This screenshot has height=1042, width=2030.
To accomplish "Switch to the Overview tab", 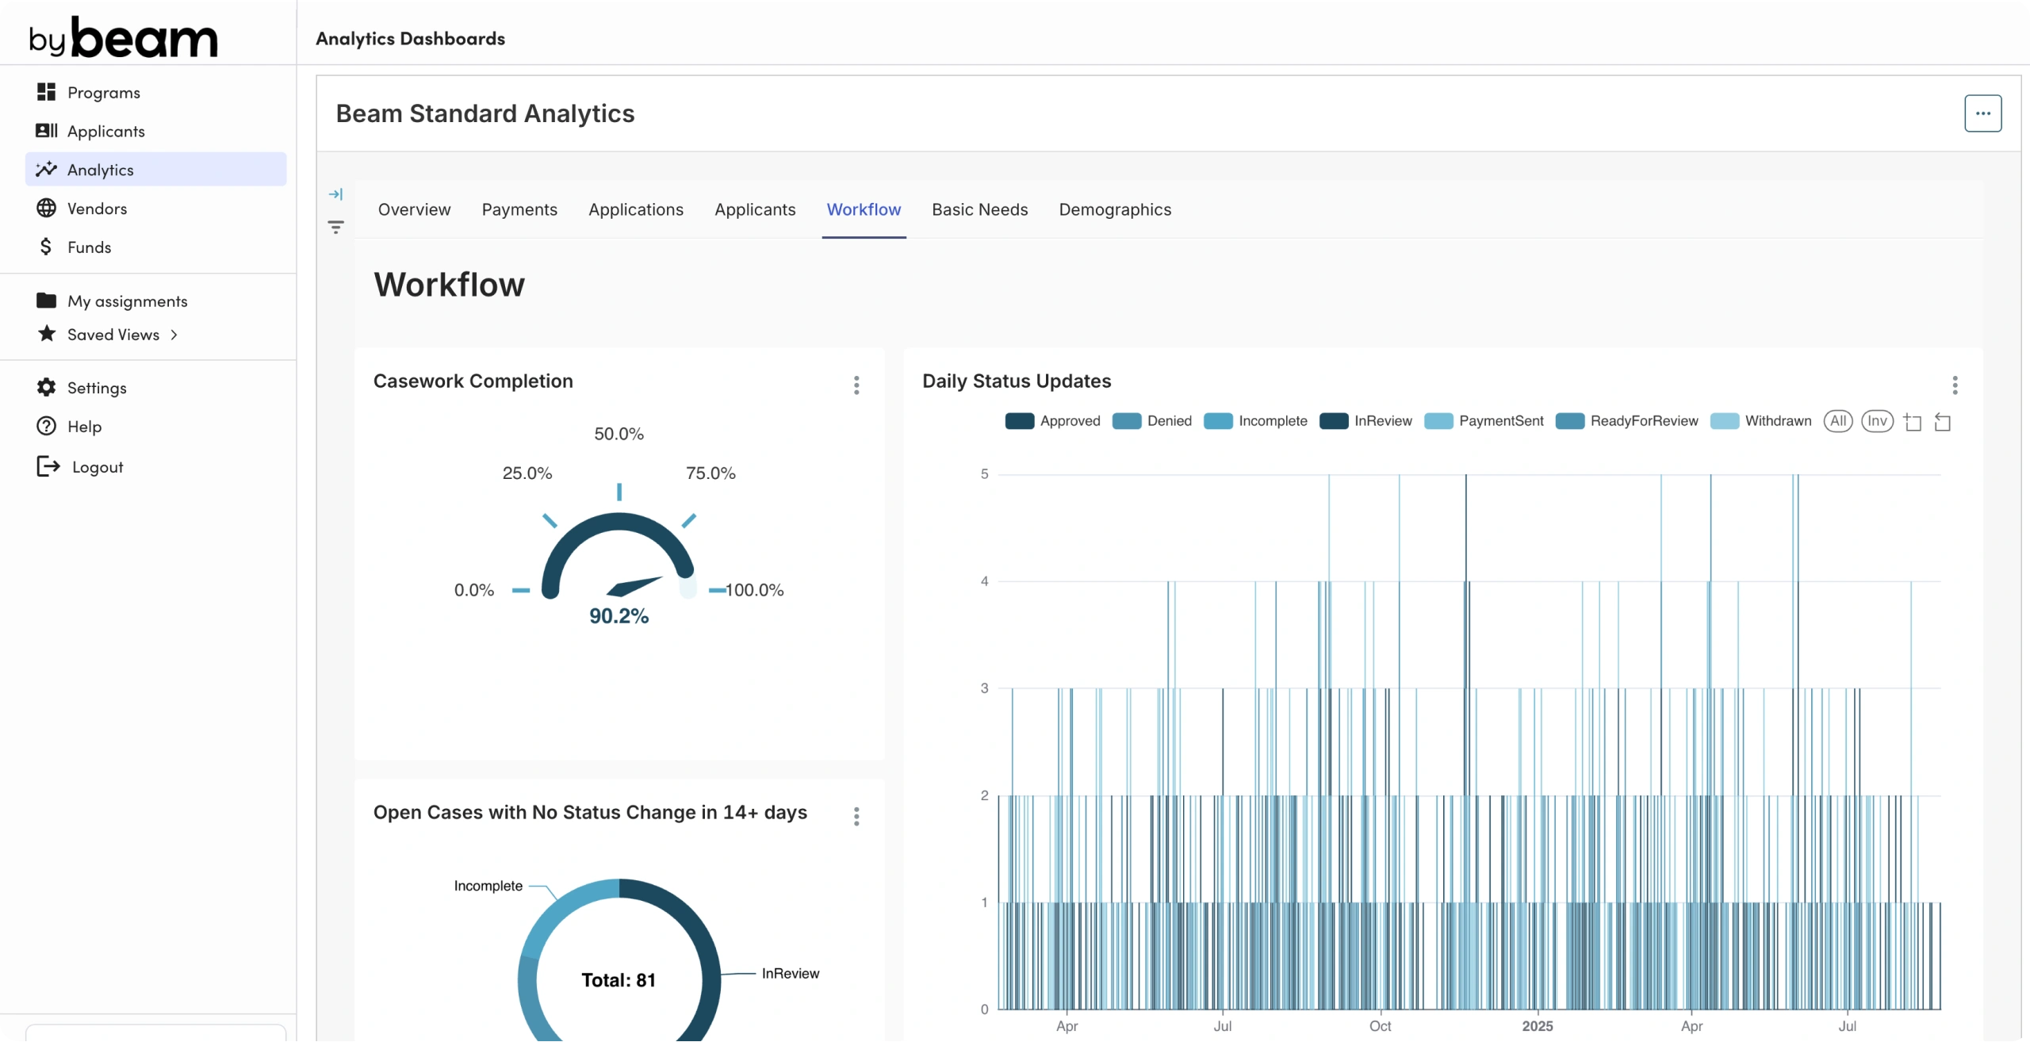I will pos(414,209).
